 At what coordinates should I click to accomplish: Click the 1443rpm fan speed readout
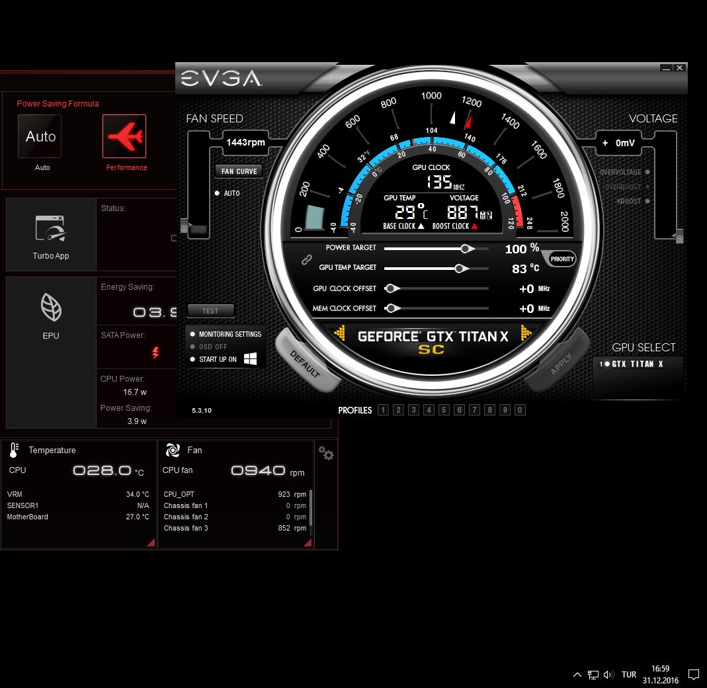[246, 143]
